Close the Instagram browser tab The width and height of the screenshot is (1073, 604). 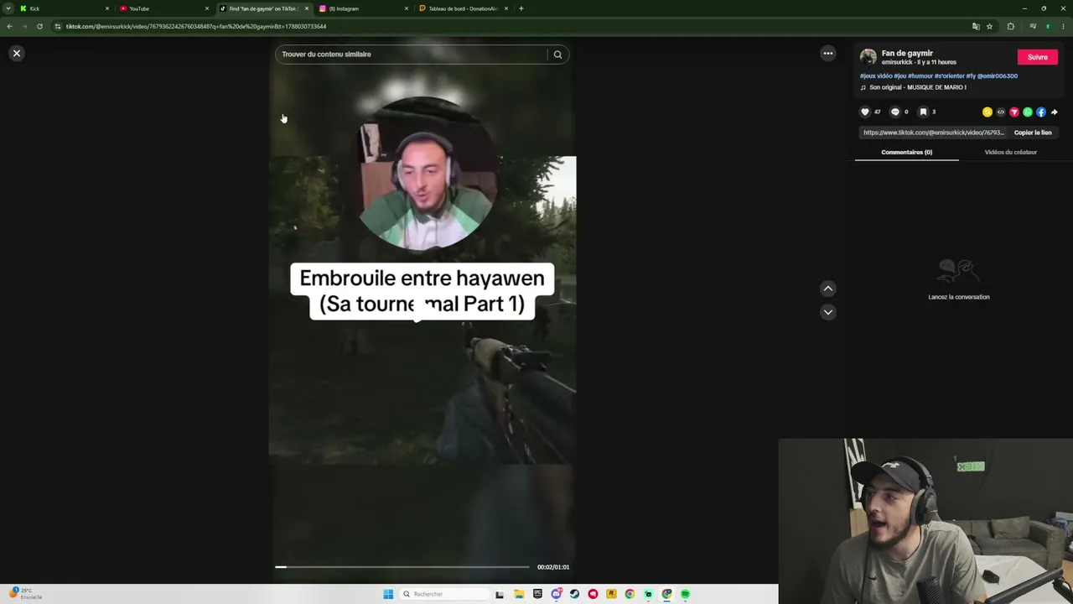point(406,8)
